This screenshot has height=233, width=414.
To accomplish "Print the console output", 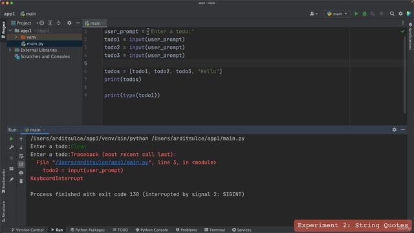I will point(21,173).
